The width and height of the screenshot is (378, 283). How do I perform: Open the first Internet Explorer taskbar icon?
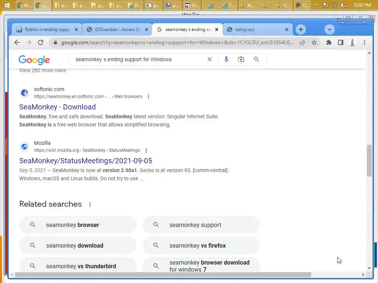point(211,5)
